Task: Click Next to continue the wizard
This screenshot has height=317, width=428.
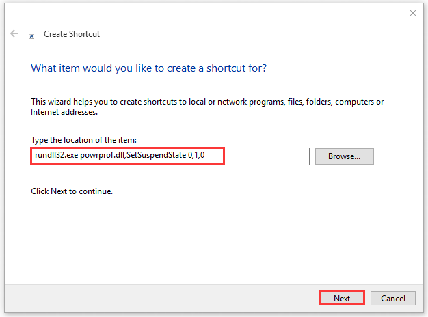Action: tap(341, 298)
